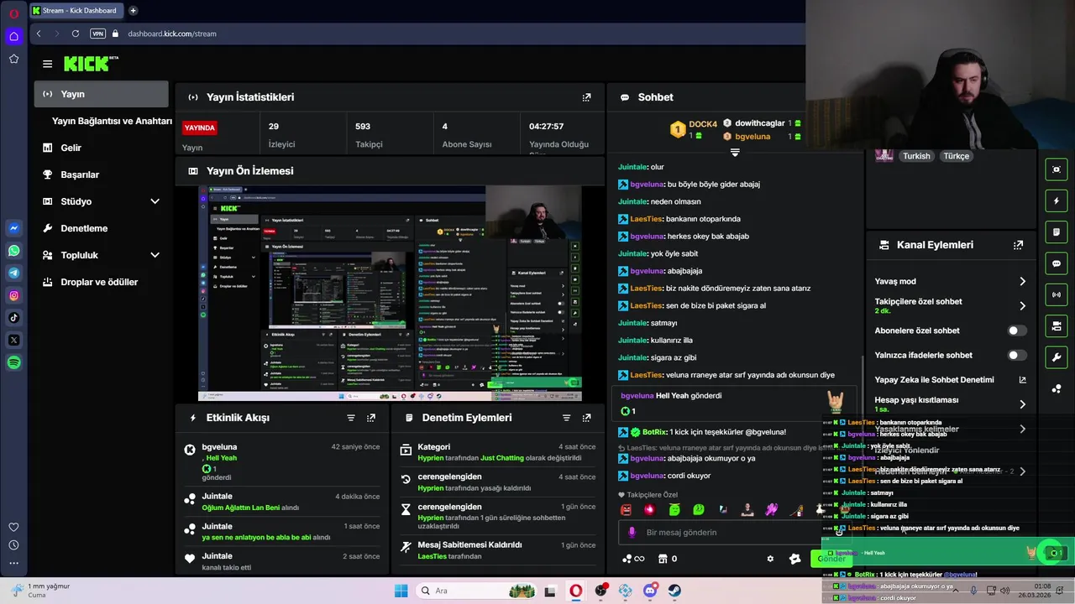Screen dimensions: 1075x604
Task: Open WhatsApp in the Opera sidebar
Action: point(14,251)
